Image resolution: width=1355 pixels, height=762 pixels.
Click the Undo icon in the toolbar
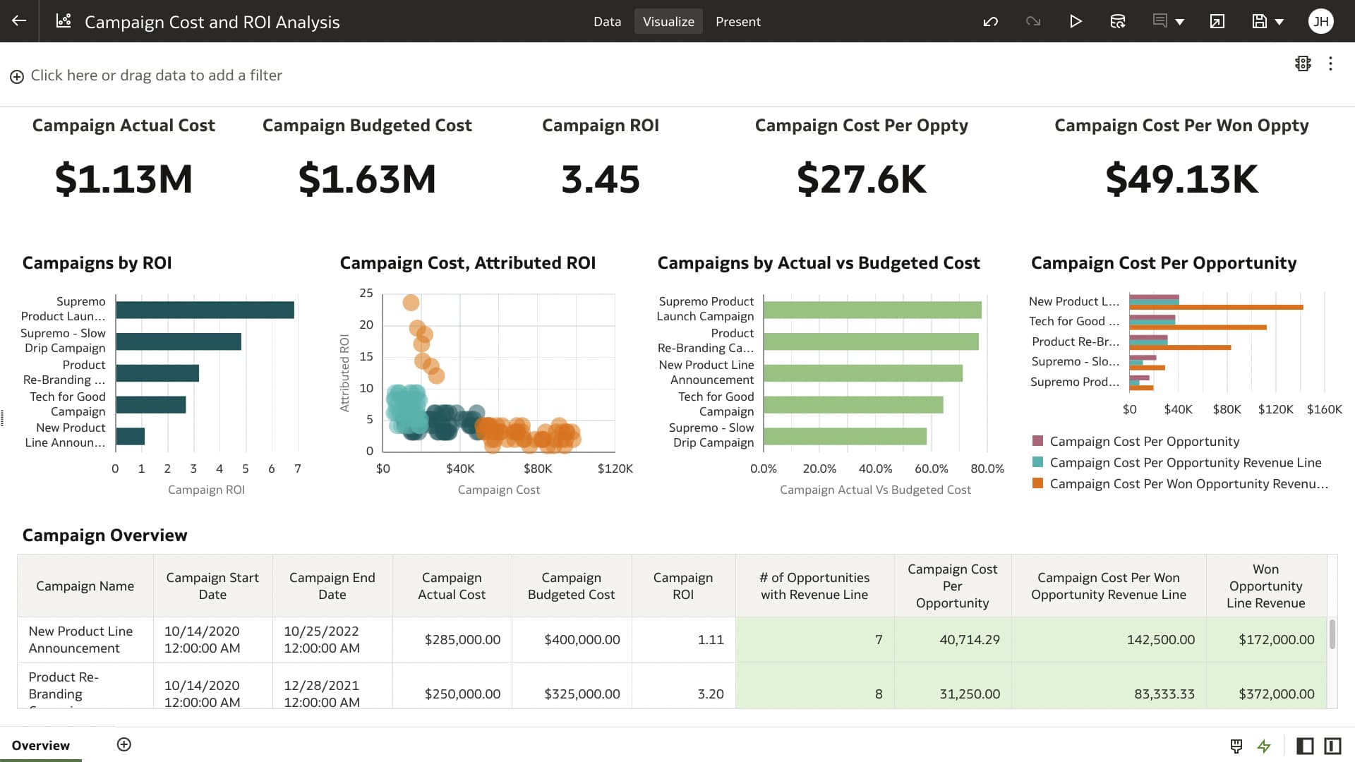991,21
